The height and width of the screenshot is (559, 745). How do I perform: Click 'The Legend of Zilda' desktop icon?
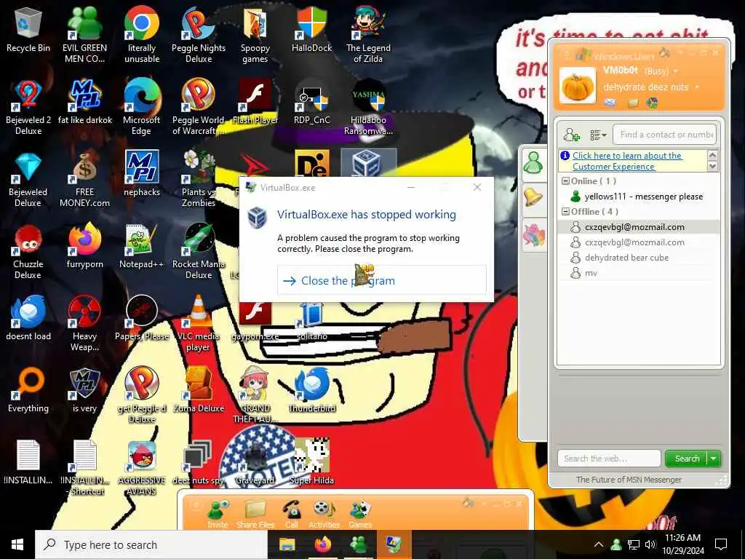[368, 35]
